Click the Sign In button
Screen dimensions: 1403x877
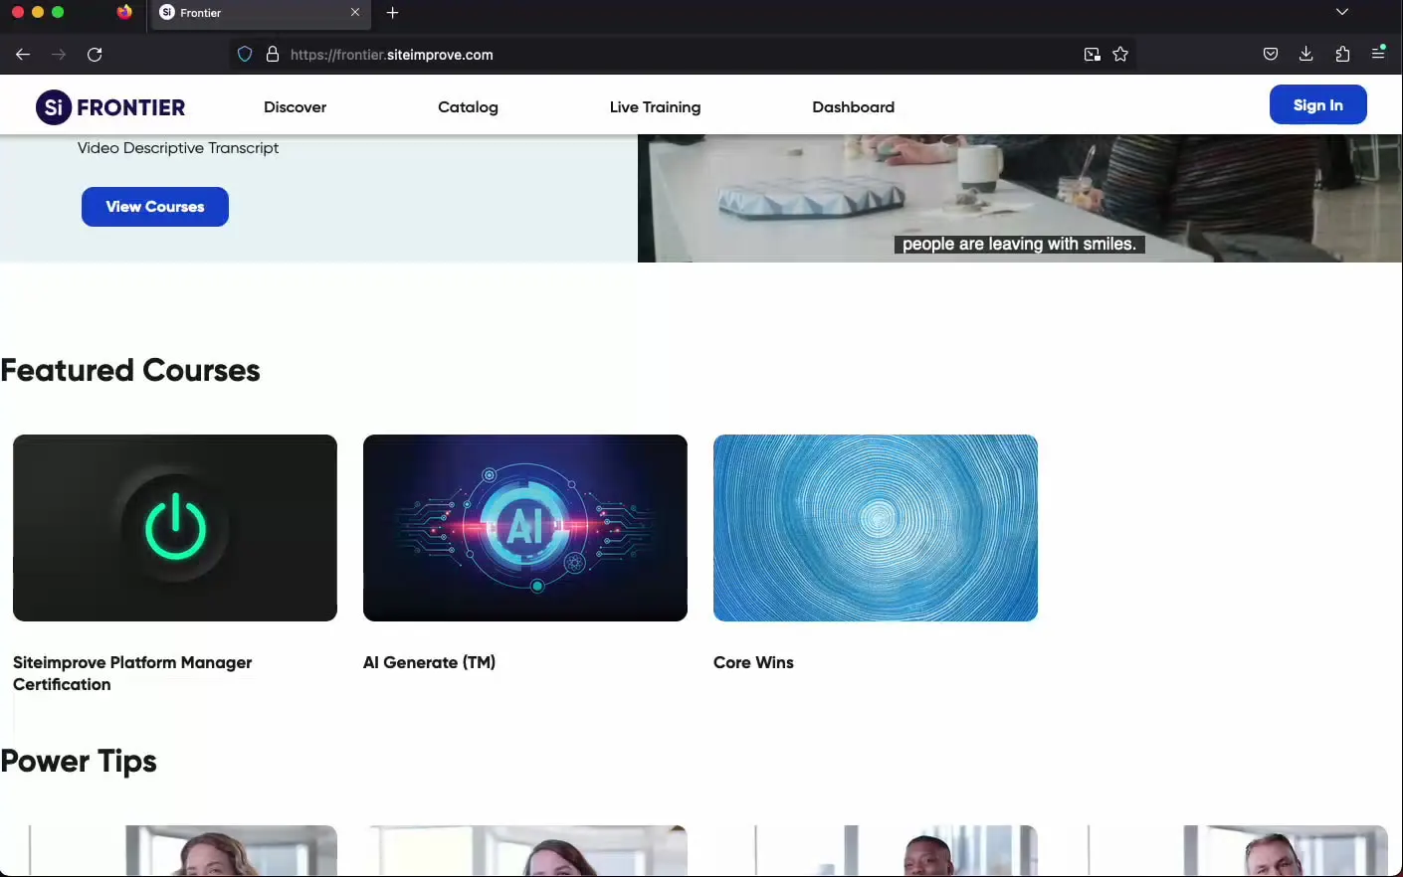tap(1317, 105)
